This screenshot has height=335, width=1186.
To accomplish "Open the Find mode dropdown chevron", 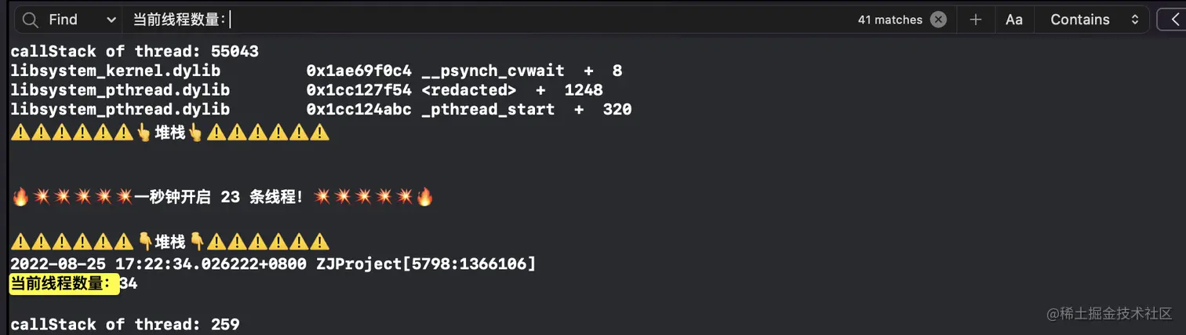I will [x=108, y=20].
